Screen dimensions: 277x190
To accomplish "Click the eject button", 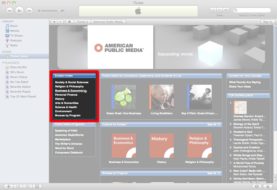I will [268, 187].
